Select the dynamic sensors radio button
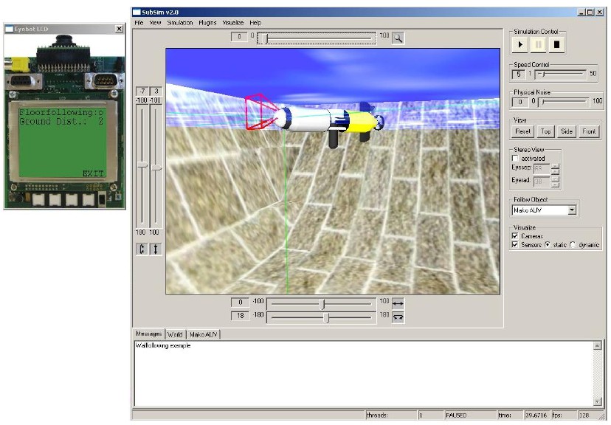This screenshot has width=611, height=425. click(573, 245)
